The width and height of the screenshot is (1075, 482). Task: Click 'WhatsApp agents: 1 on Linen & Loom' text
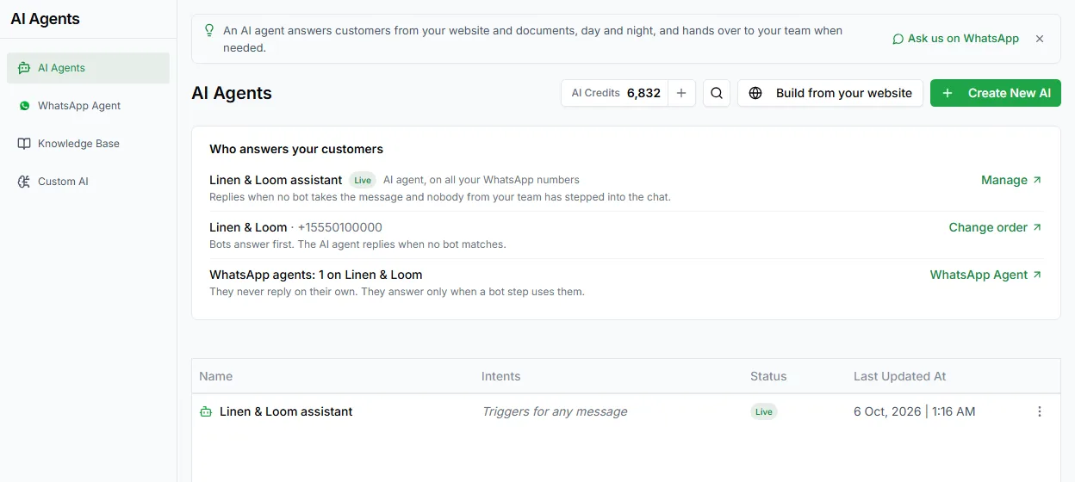point(316,275)
